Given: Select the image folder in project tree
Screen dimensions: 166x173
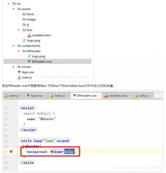Looking at the screenshot, I should (x=31, y=19).
